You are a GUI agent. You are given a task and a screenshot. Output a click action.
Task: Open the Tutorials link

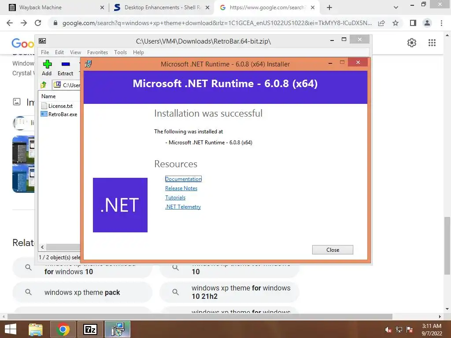coord(175,198)
